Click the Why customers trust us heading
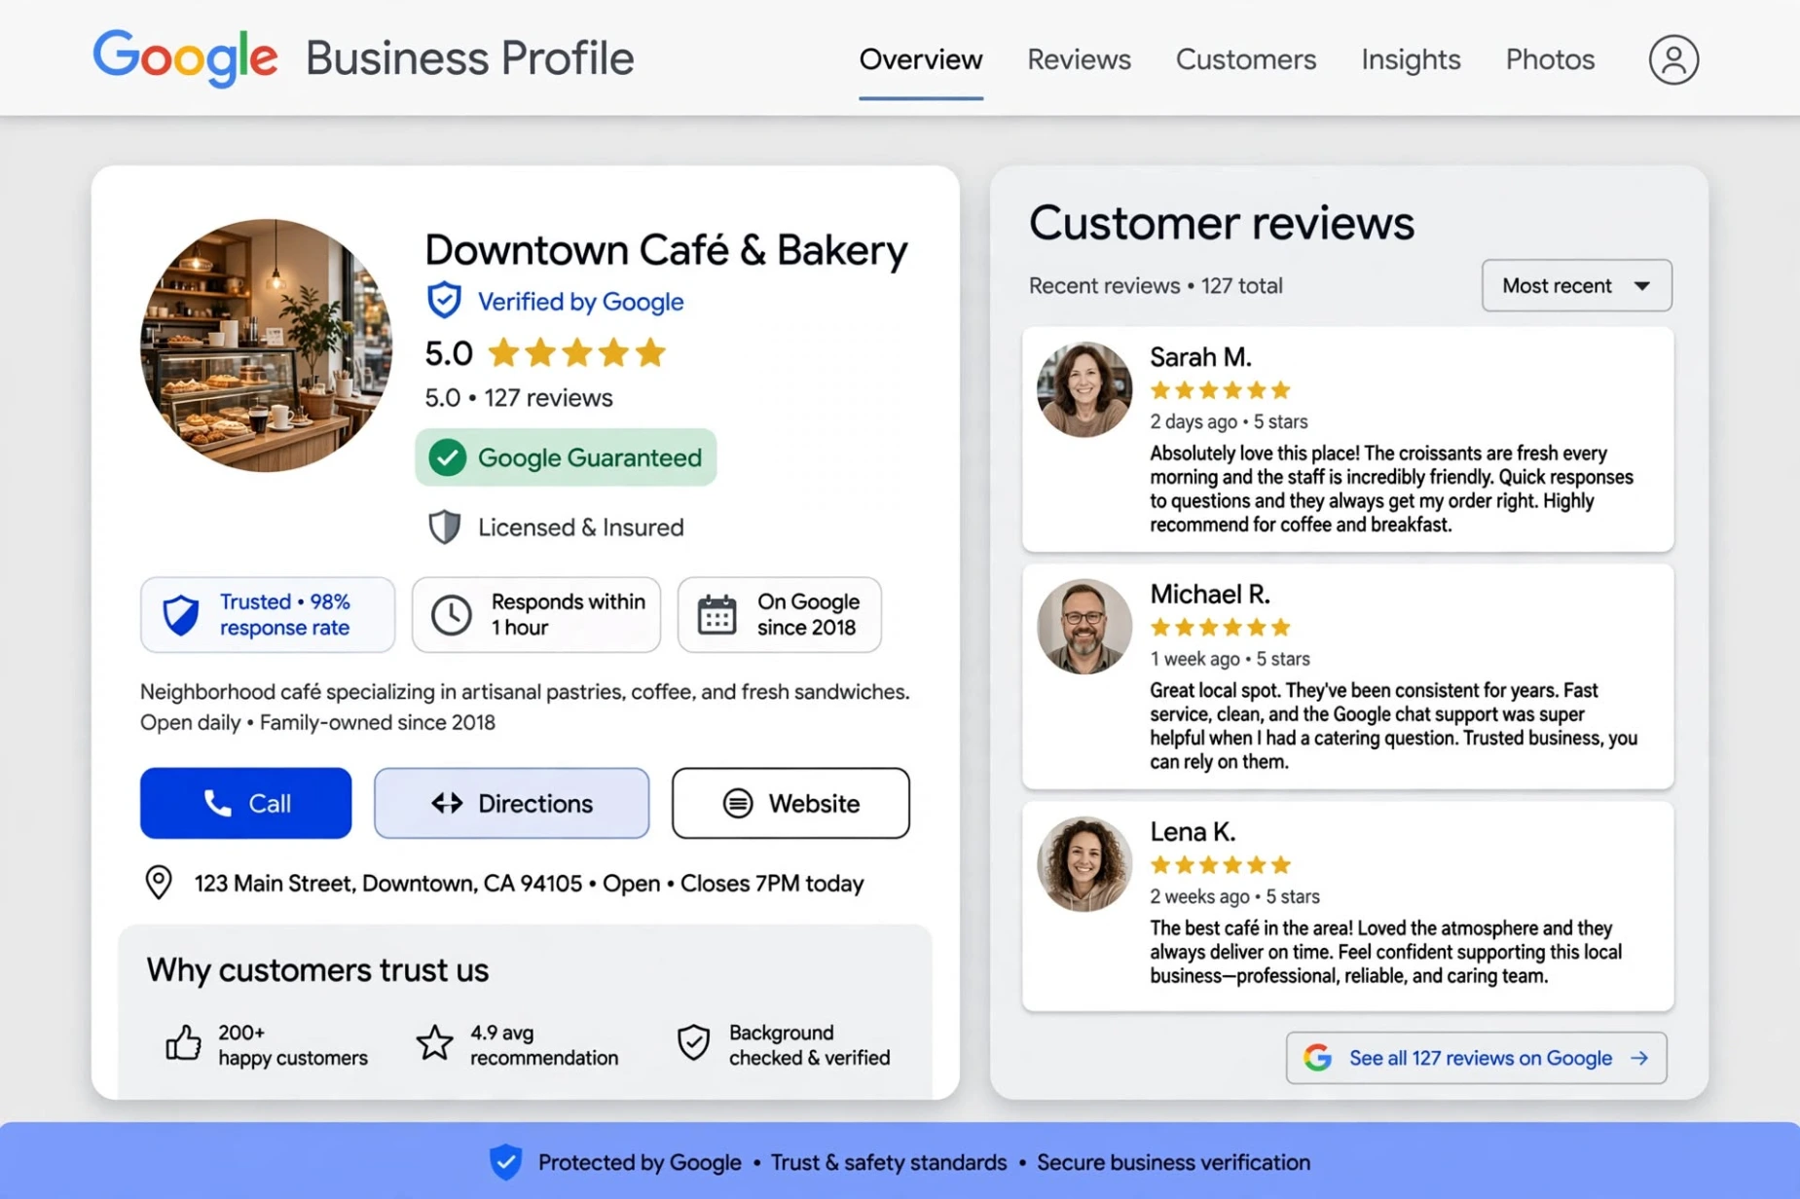 (x=317, y=970)
